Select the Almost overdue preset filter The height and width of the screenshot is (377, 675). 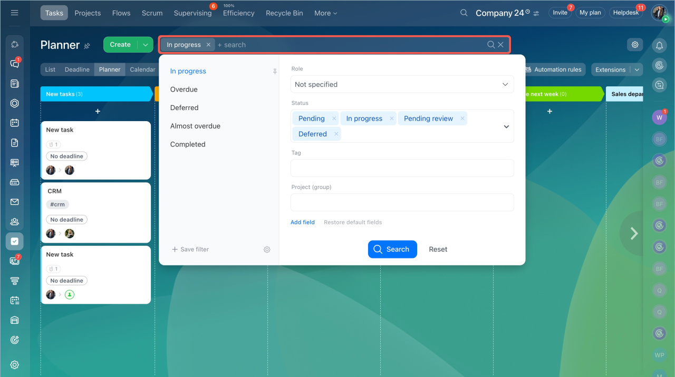click(195, 126)
